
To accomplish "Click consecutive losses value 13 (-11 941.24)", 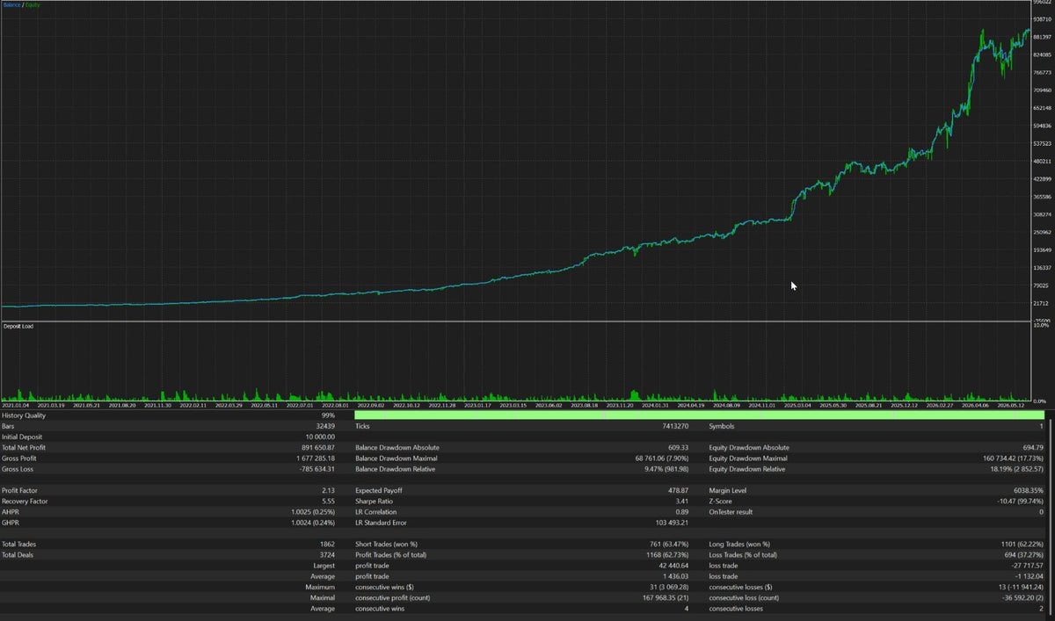I will 1019,586.
